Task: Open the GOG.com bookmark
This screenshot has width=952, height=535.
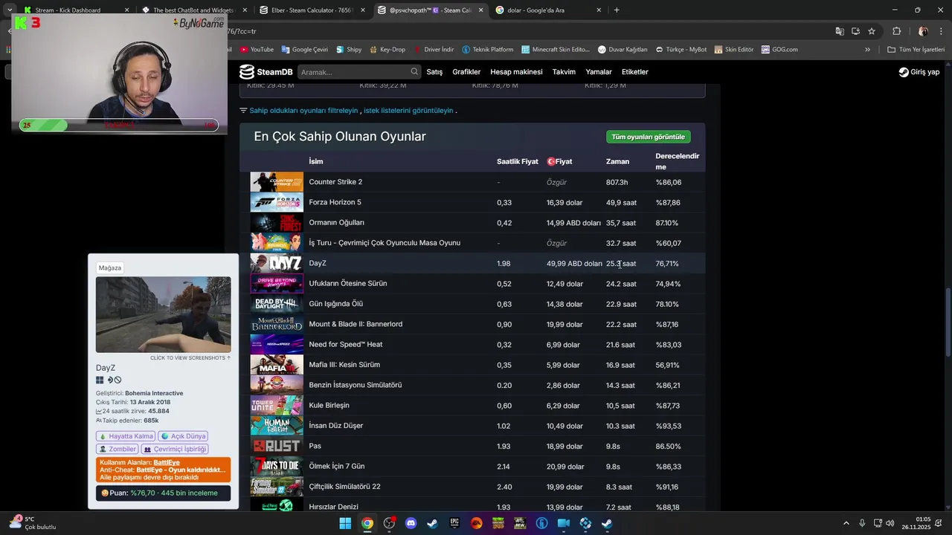Action: [x=779, y=50]
